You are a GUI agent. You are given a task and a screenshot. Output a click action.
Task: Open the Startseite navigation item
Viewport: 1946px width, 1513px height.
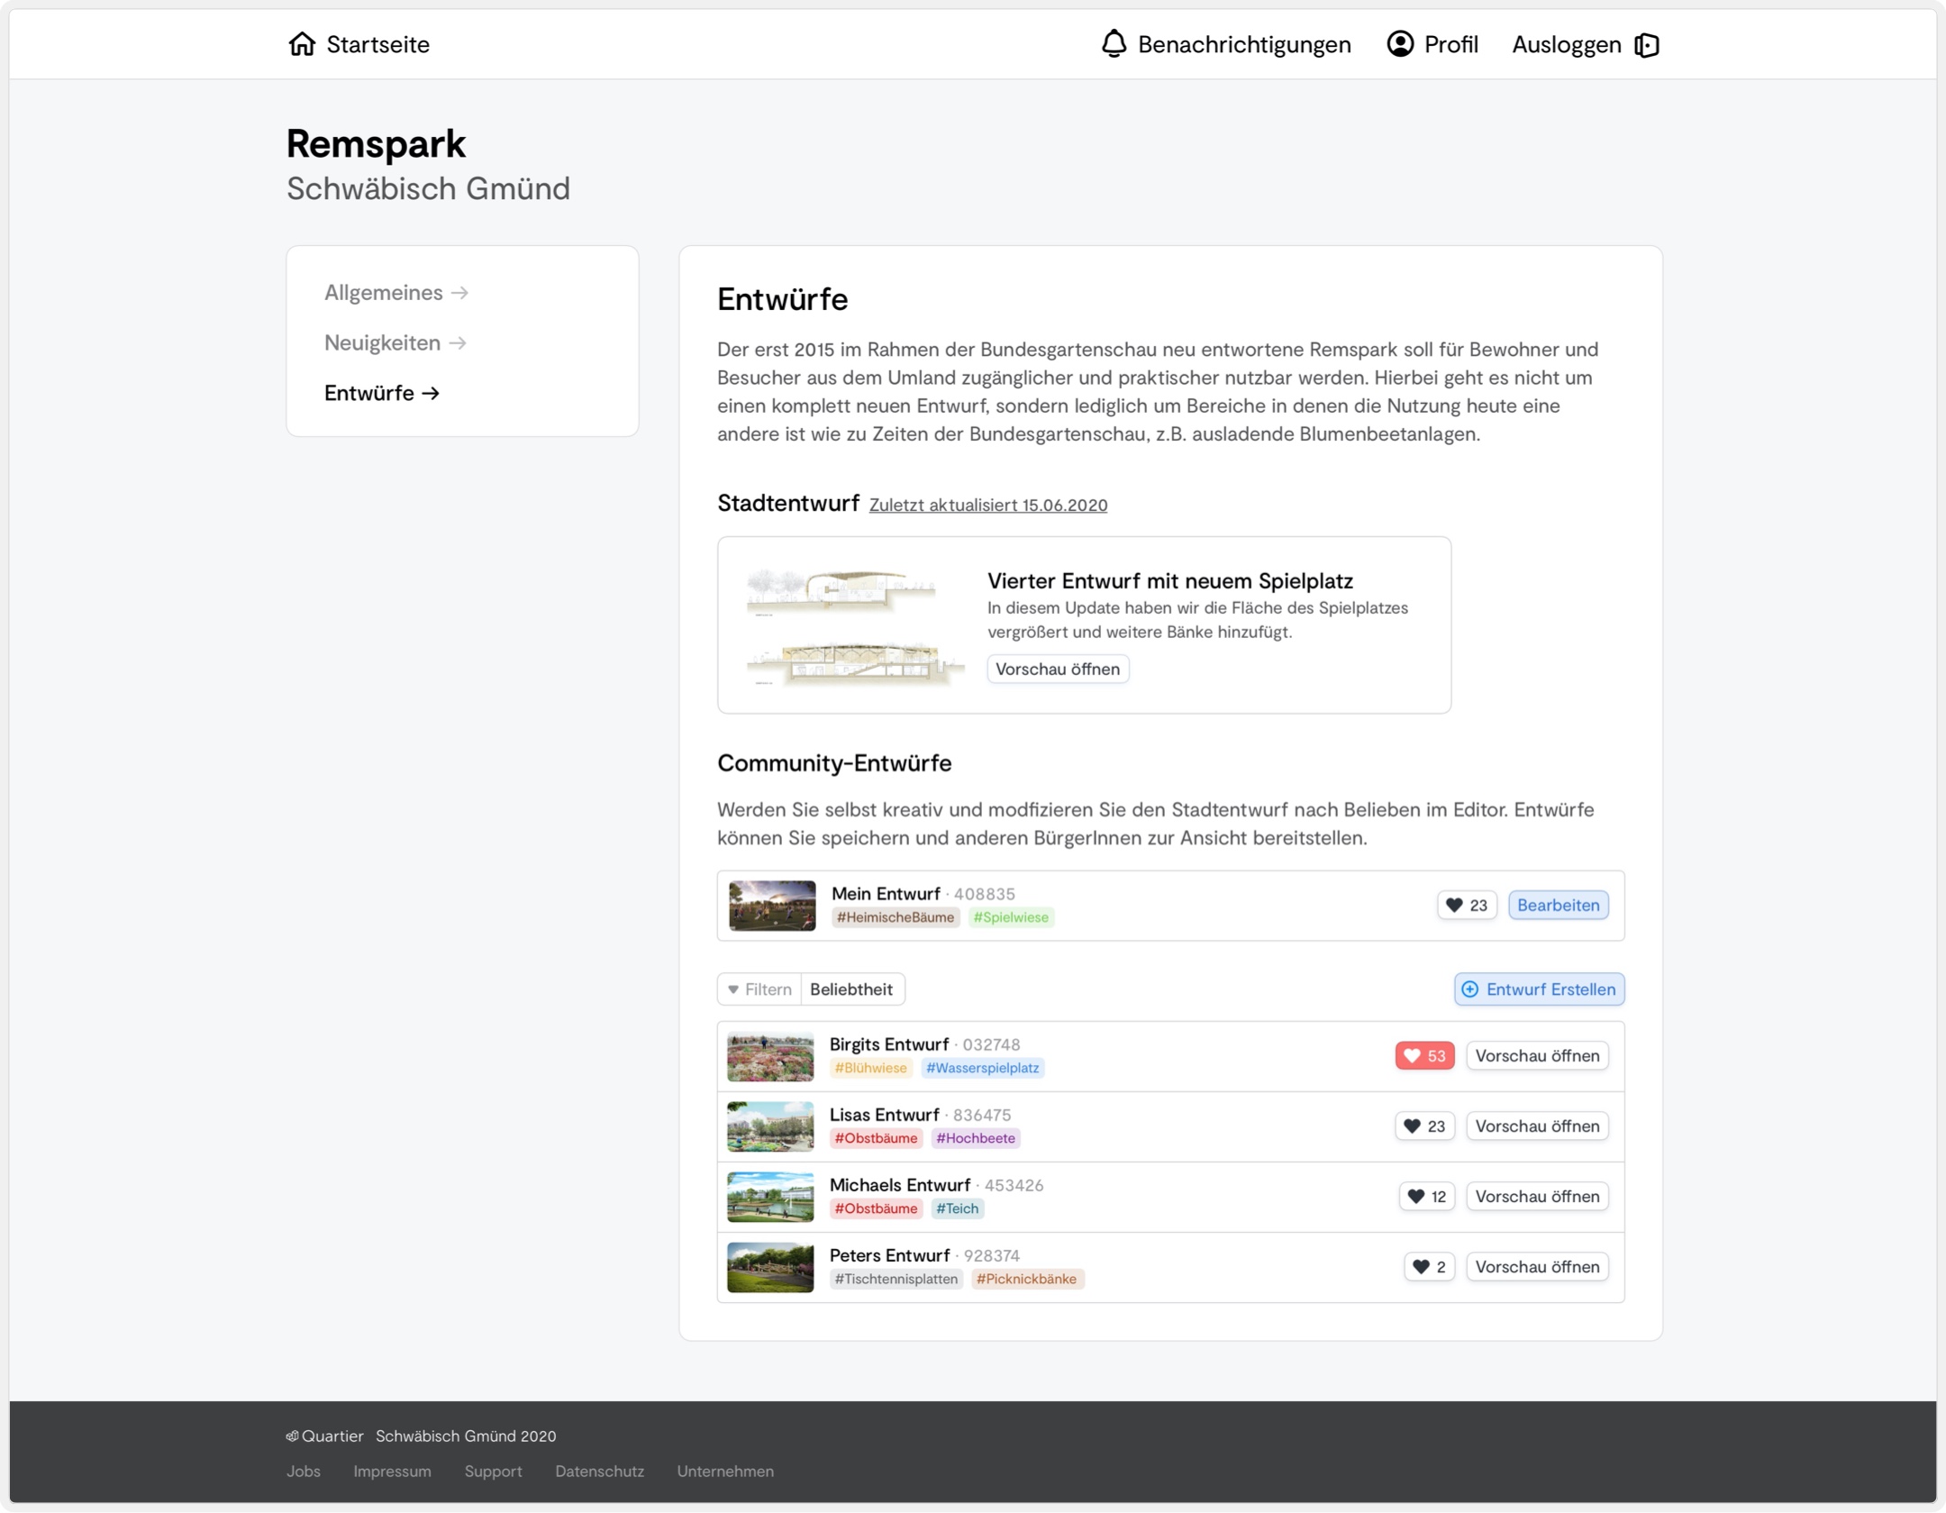click(377, 44)
